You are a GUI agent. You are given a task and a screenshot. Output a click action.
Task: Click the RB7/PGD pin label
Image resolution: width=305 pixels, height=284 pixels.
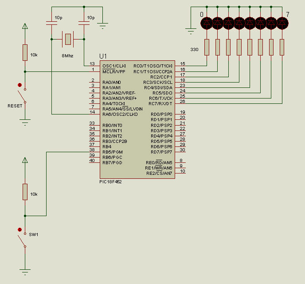point(113,162)
